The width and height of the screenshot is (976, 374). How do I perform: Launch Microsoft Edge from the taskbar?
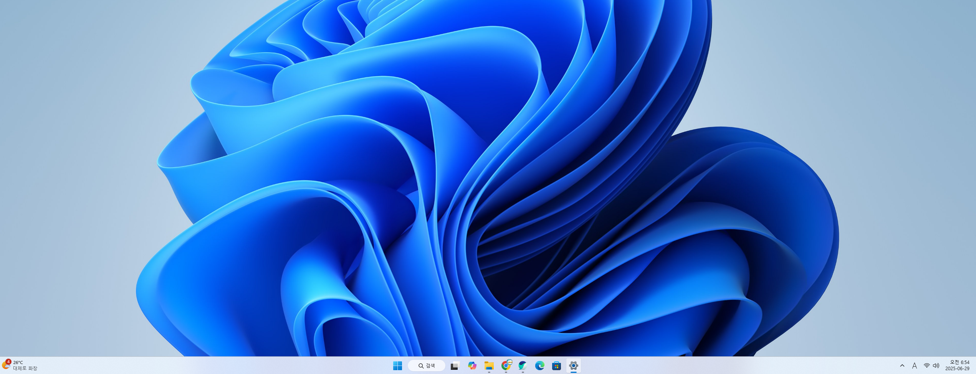(539, 366)
